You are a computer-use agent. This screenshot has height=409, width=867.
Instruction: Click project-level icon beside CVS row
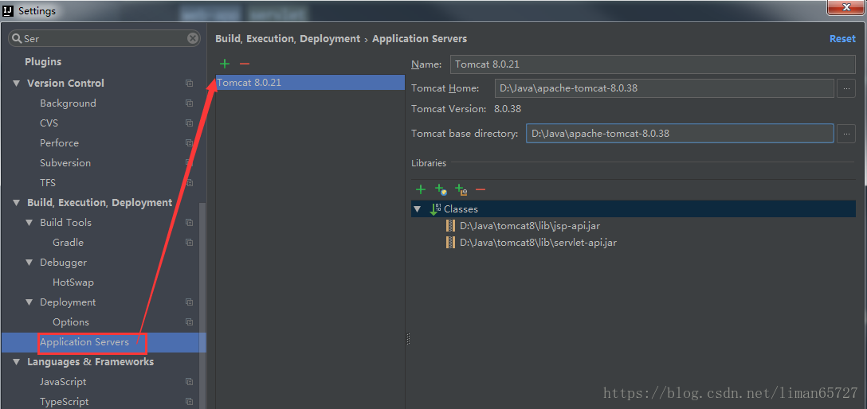tap(189, 123)
